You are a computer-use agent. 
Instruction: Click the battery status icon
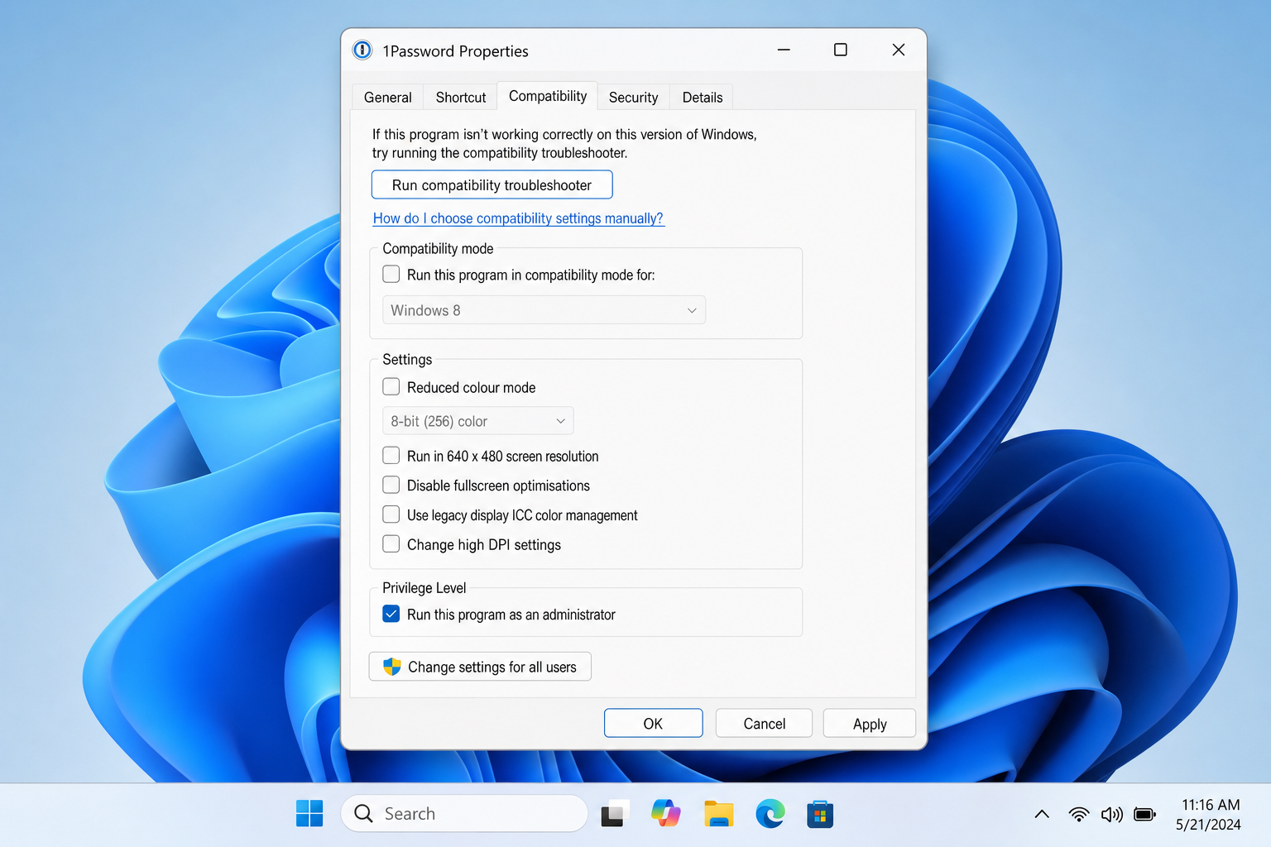[1145, 815]
